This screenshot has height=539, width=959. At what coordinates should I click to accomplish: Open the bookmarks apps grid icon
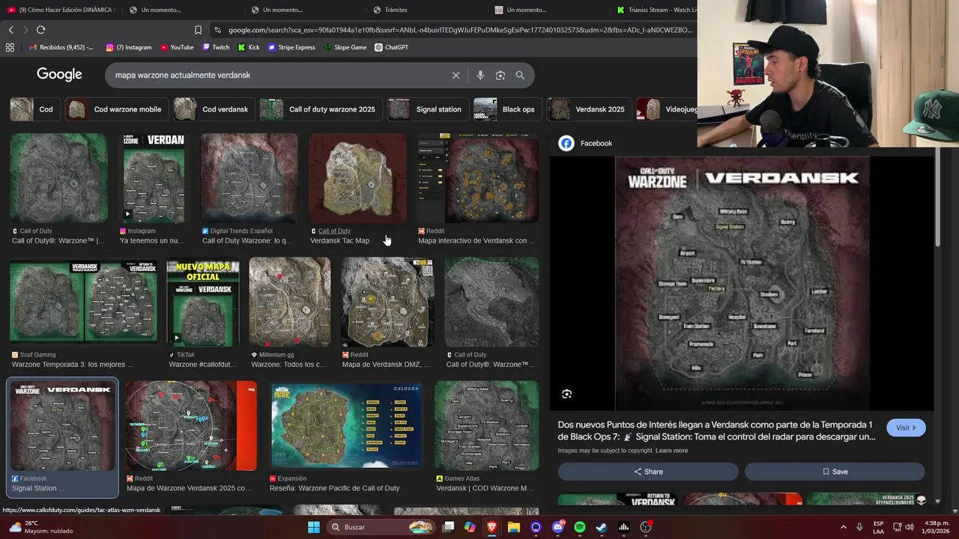10,47
